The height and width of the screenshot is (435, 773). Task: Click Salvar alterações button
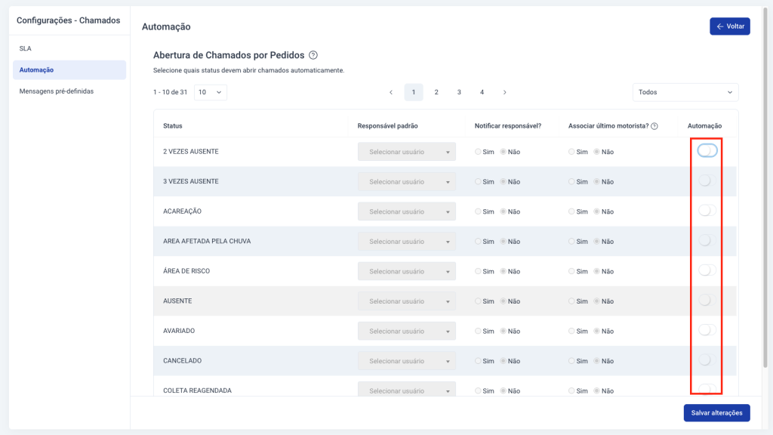(717, 413)
